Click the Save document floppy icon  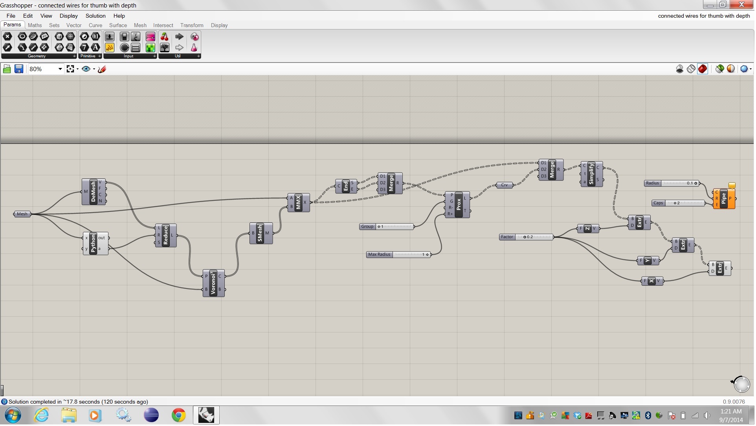pos(18,69)
